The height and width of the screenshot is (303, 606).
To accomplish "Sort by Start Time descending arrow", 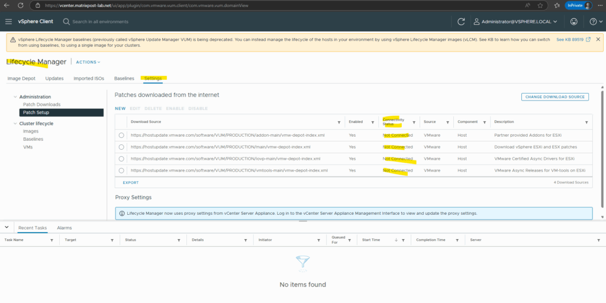I will pyautogui.click(x=396, y=240).
